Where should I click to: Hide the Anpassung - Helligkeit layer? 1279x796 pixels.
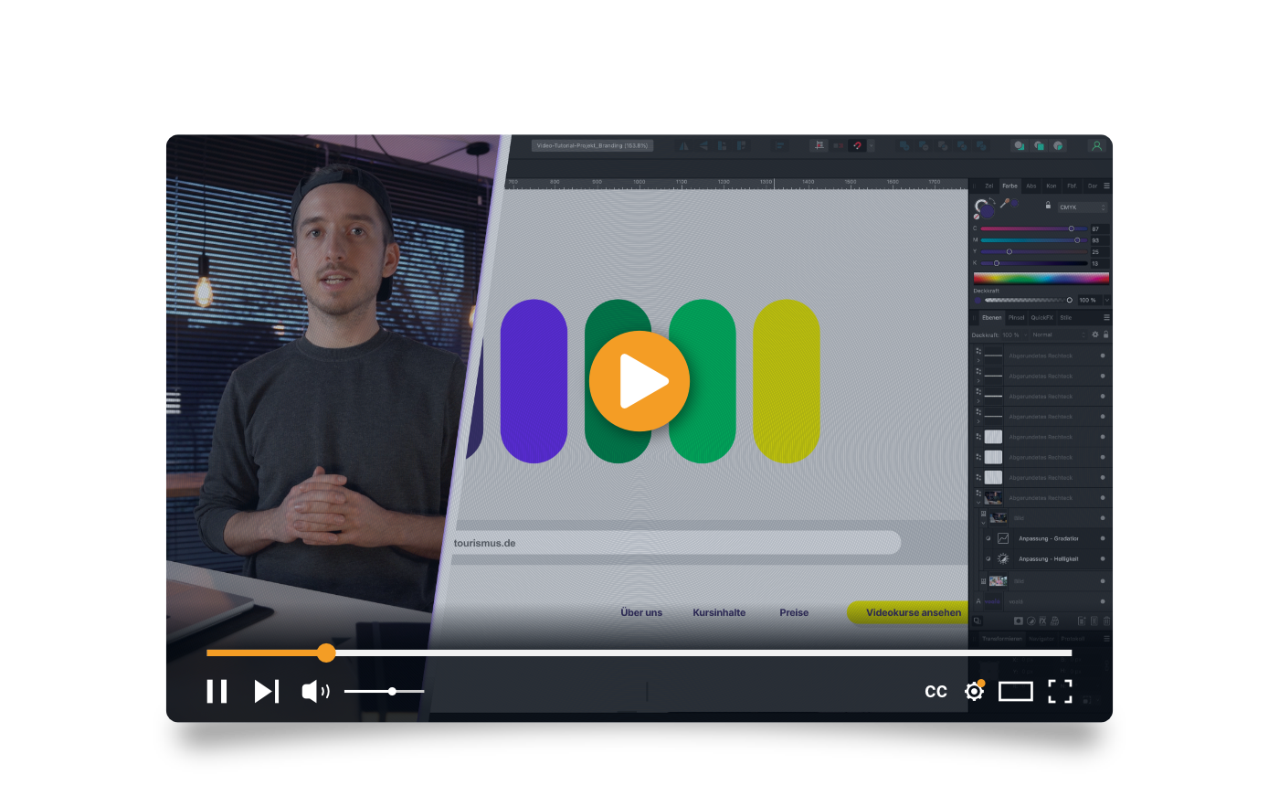(1103, 558)
